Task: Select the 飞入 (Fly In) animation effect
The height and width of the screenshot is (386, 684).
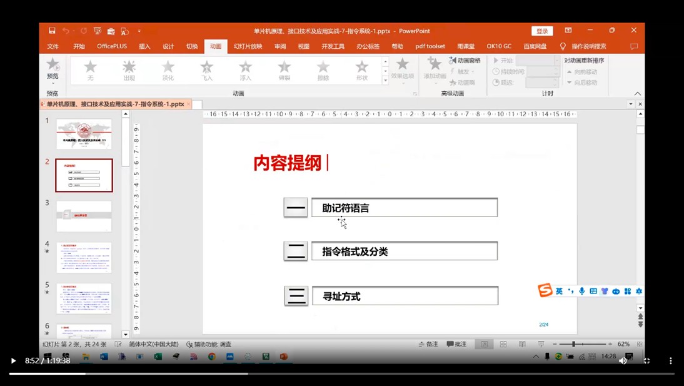Action: [207, 71]
